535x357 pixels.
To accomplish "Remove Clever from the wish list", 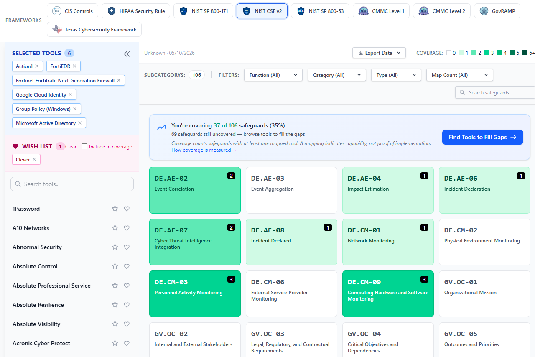I will point(34,159).
